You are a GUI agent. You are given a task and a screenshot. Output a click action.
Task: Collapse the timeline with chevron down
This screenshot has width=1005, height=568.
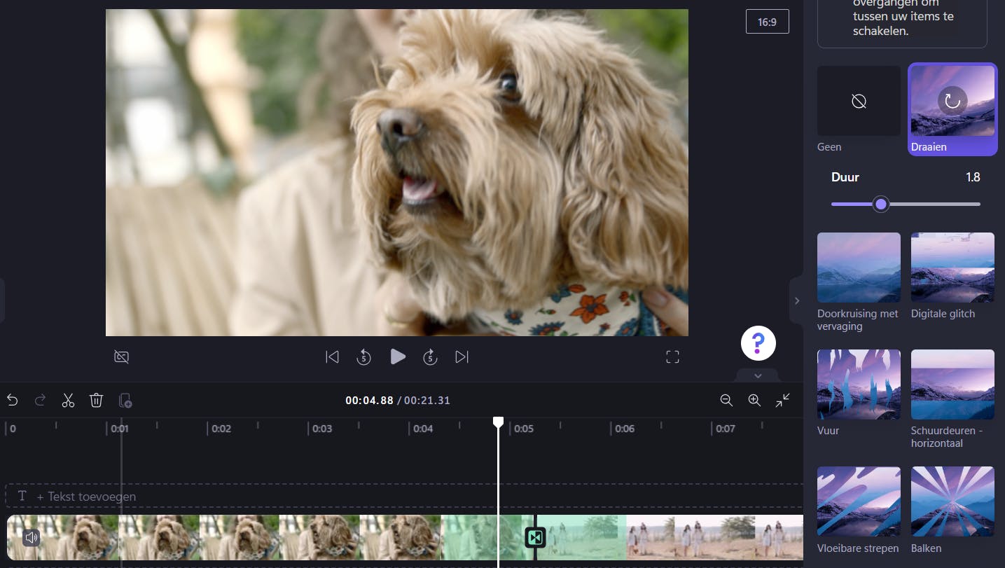[x=757, y=376]
